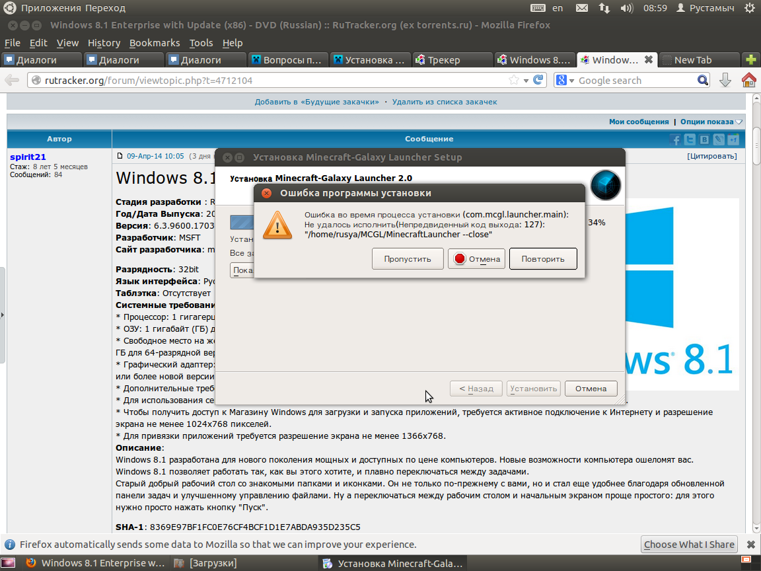Screen dimensions: 761x571
Task: Share post on Facebook icon
Action: [675, 140]
